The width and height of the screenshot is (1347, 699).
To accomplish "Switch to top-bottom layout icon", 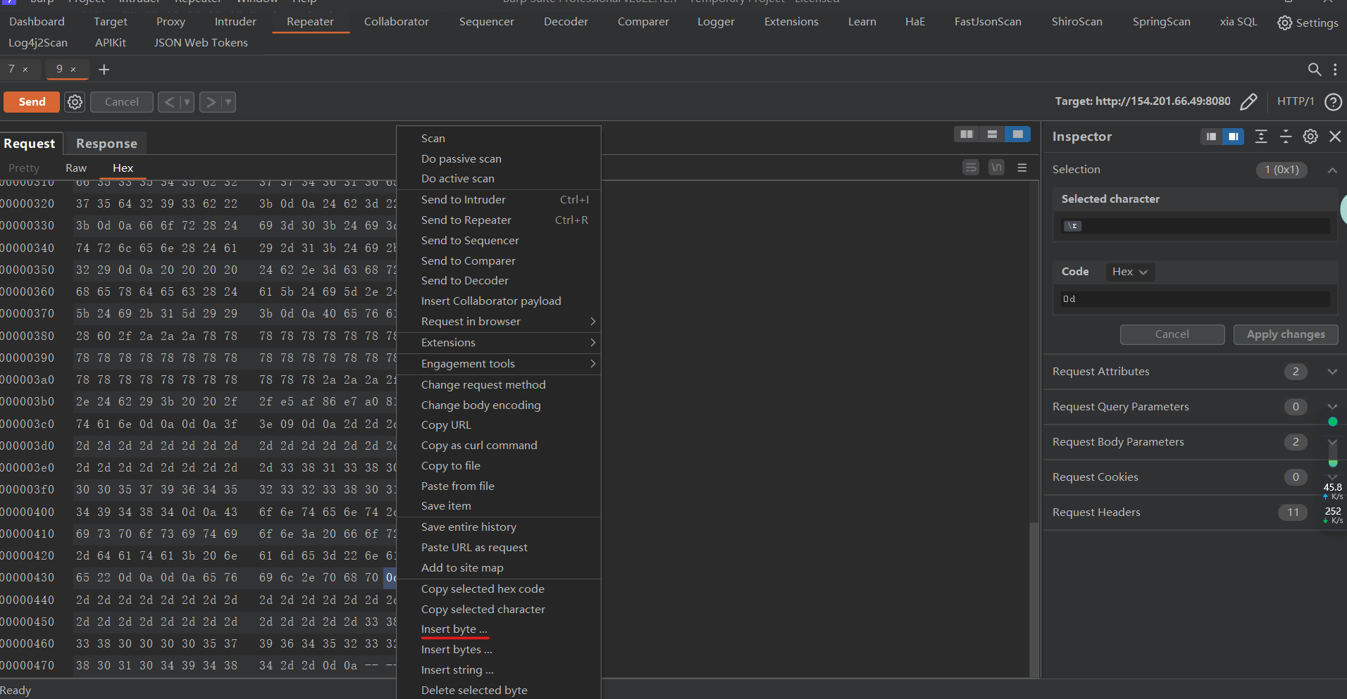I will point(992,134).
